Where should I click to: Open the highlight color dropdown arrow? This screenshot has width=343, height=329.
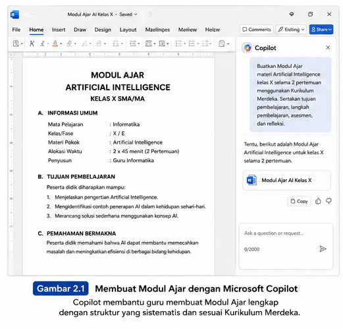[75, 44]
